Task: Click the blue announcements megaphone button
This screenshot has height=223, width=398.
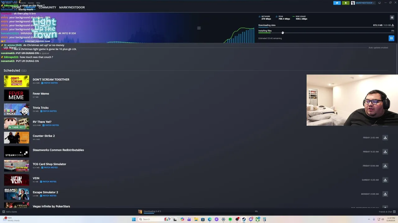Action: coord(337,3)
